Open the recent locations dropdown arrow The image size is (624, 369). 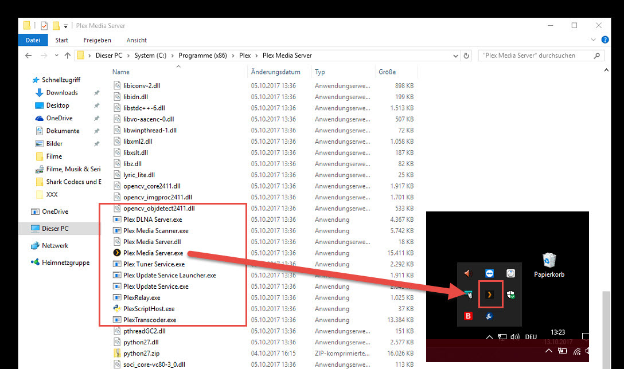pyautogui.click(x=57, y=55)
